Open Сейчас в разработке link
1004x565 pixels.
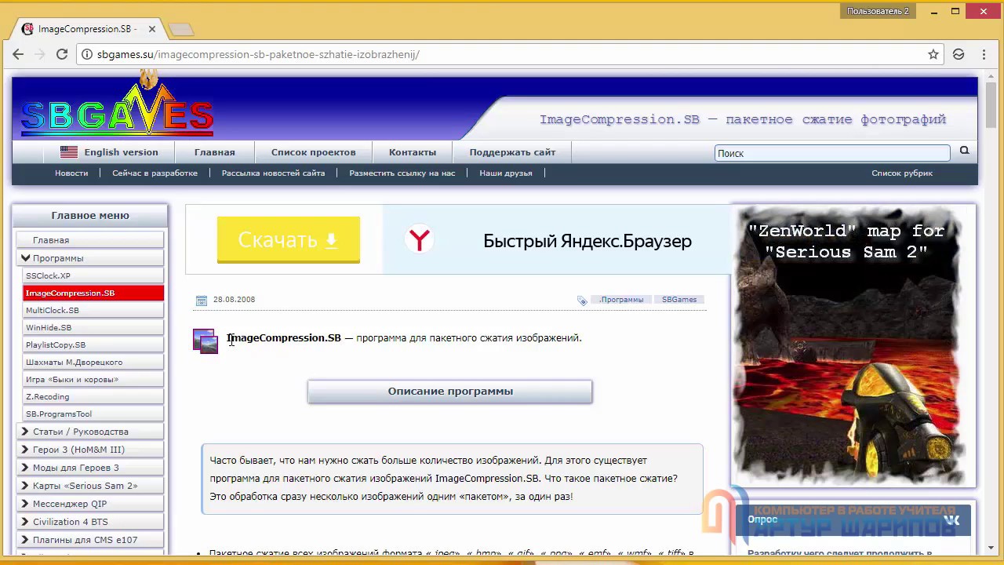point(155,173)
